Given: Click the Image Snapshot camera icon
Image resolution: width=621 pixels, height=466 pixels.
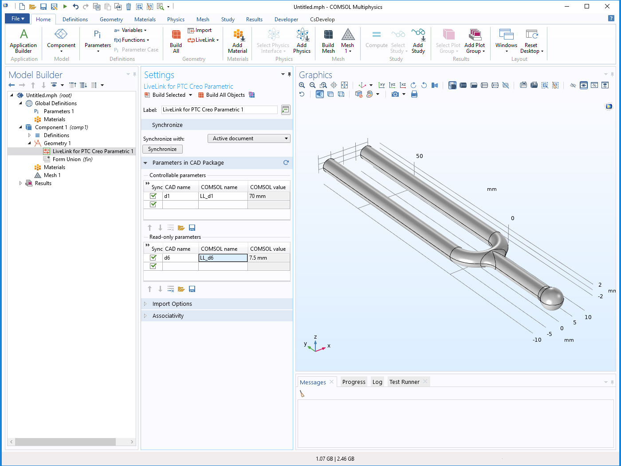Looking at the screenshot, I should 395,94.
